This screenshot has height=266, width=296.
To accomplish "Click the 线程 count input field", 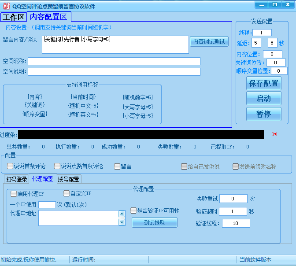I will pos(262,33).
